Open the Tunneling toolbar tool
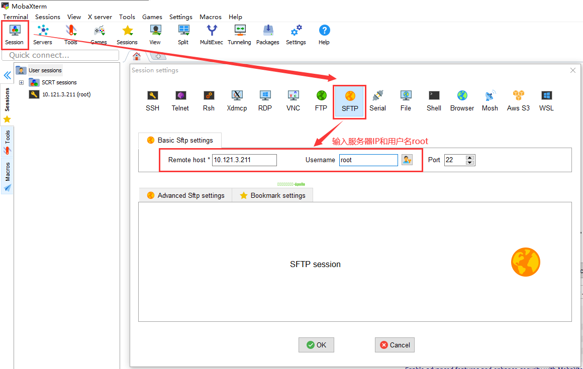 (239, 35)
